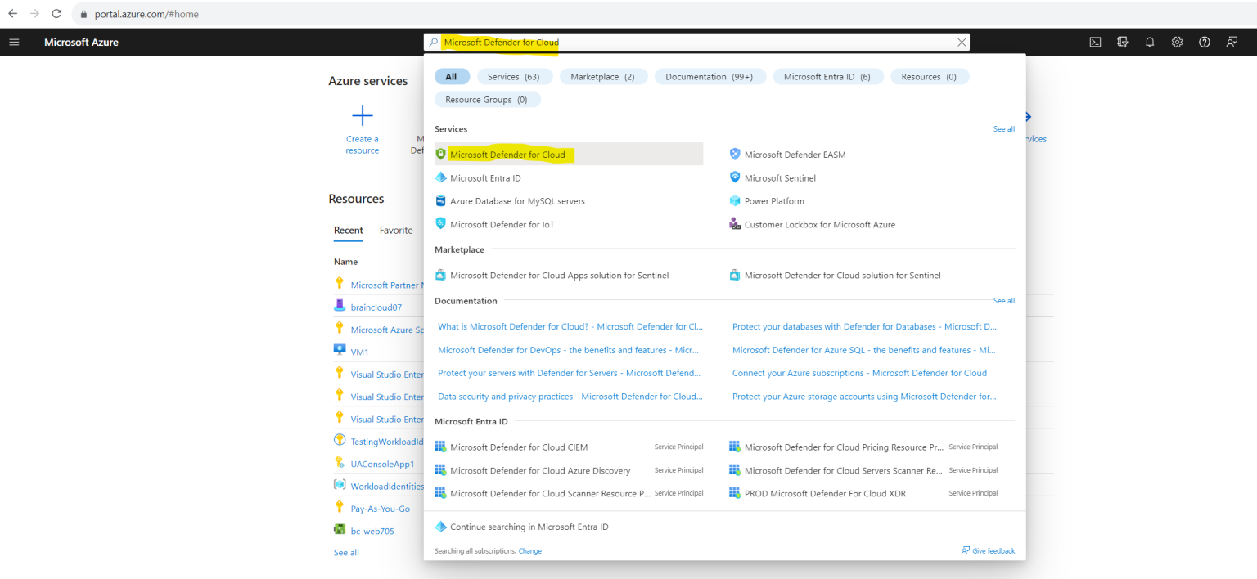
Task: Select the All filter pill
Action: [452, 76]
